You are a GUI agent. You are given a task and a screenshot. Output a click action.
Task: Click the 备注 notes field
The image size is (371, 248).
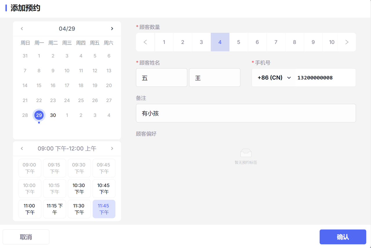coord(246,113)
